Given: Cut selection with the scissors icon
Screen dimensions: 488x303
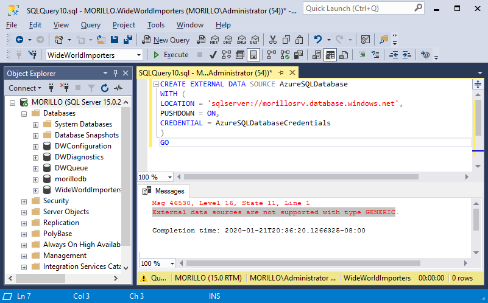Looking at the screenshot, I should click(x=272, y=40).
